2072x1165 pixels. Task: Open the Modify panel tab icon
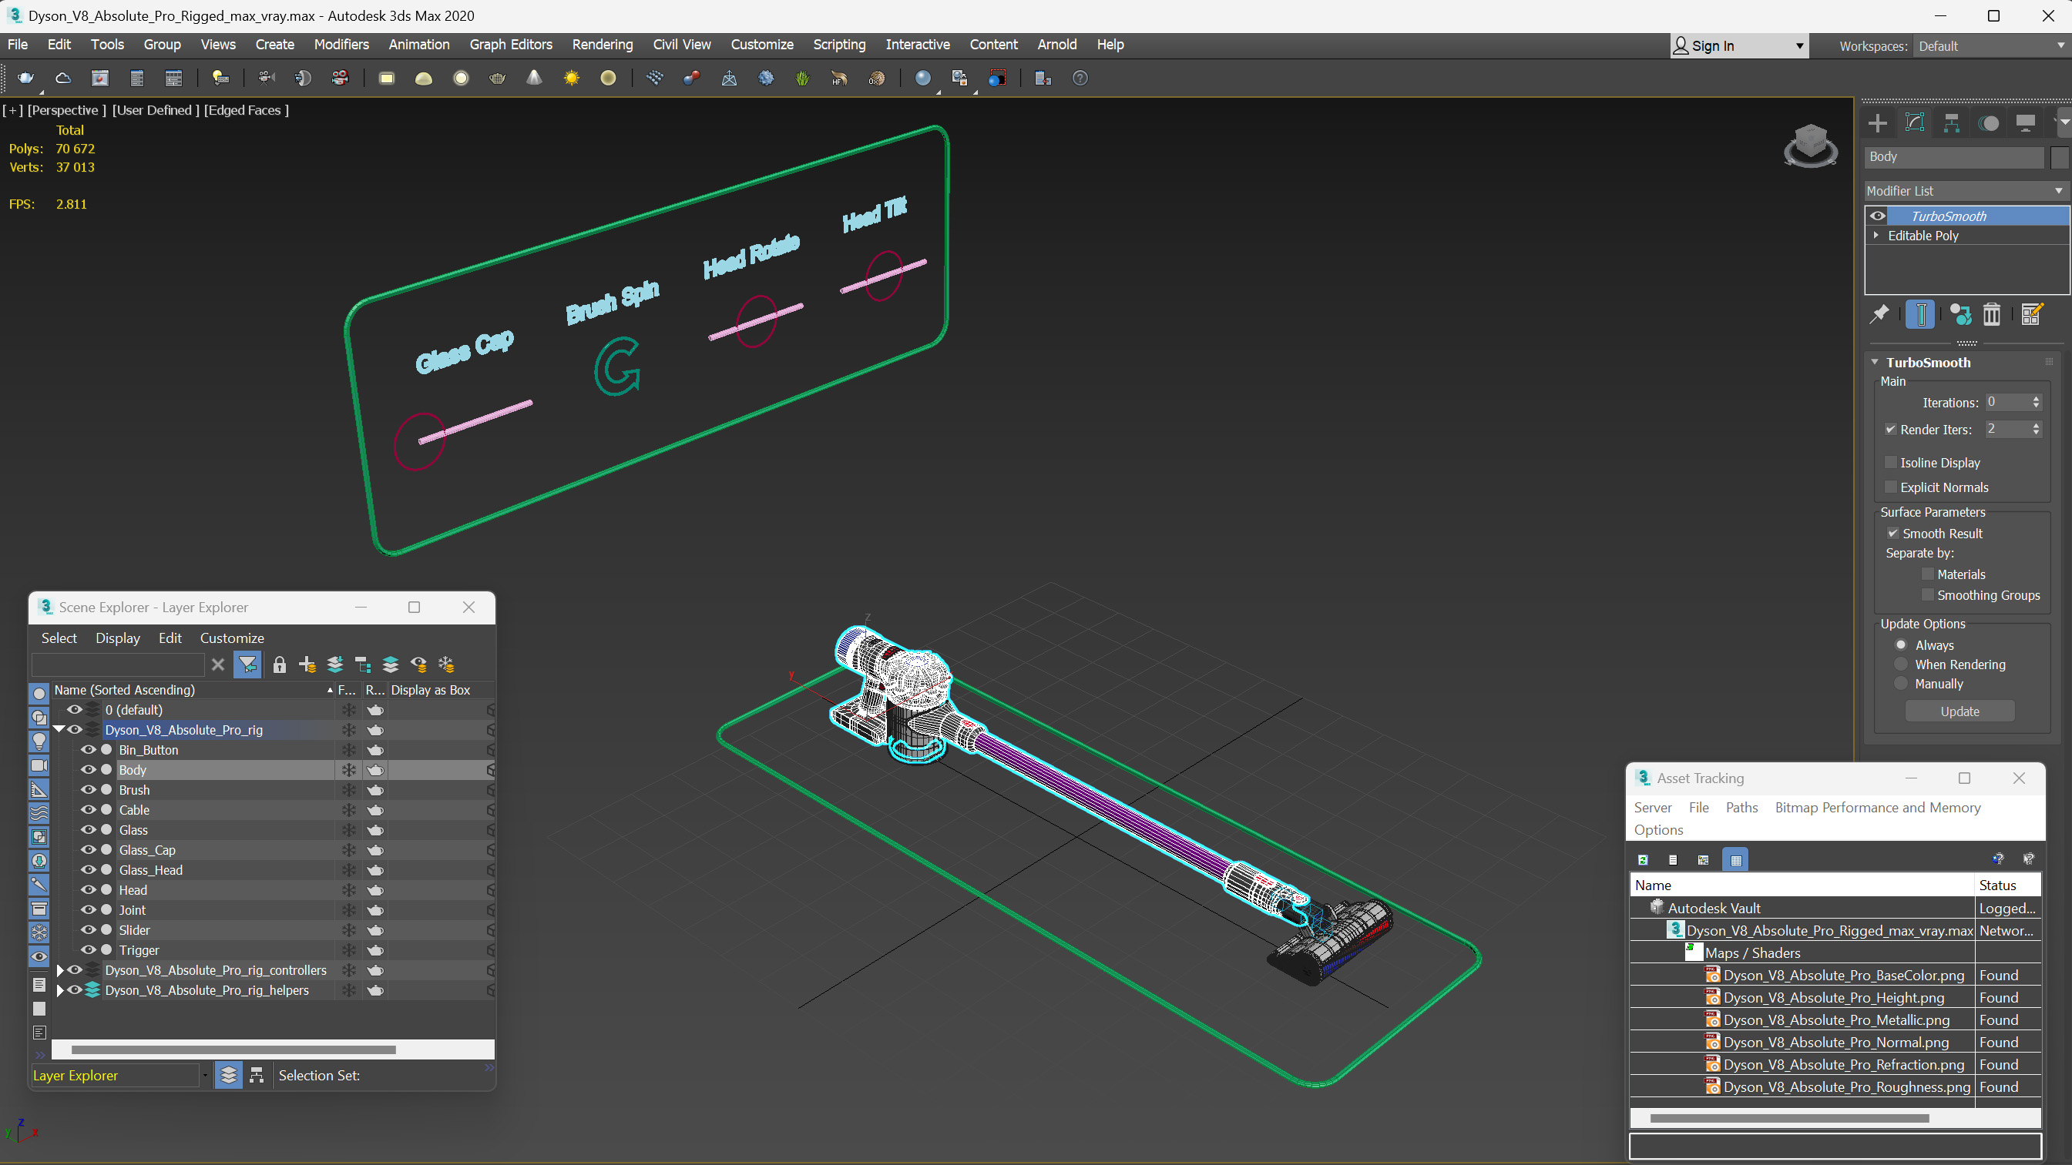[x=1914, y=123]
